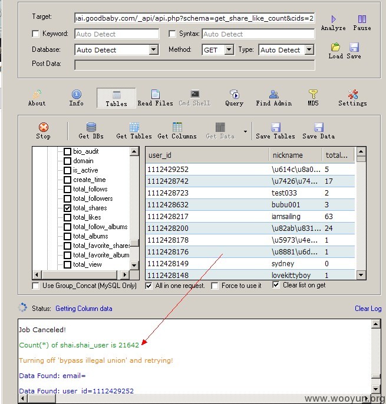This screenshot has width=386, height=404.
Task: Click the Clear Log link
Action: point(368,309)
